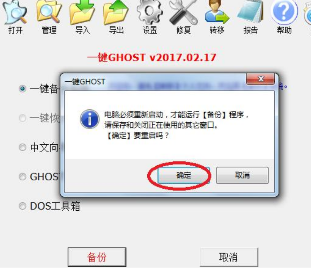
Task: Select the 导出 export folder icon
Action: [x=116, y=12]
